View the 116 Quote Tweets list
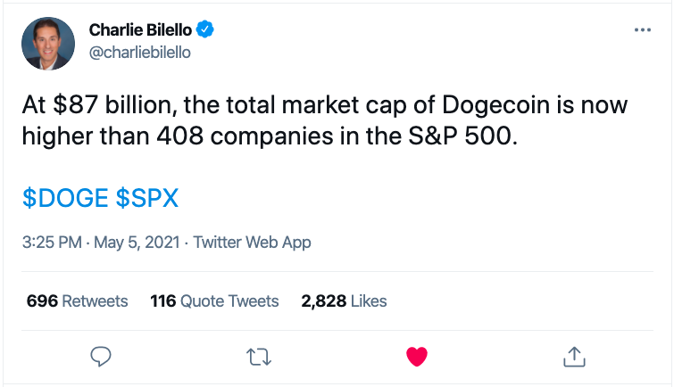674x387 pixels. tap(214, 301)
